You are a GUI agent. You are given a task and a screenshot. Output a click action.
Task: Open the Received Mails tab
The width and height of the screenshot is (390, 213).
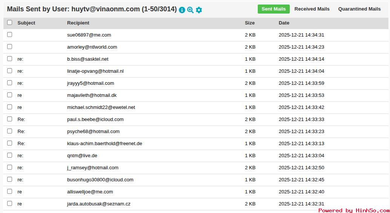click(312, 9)
